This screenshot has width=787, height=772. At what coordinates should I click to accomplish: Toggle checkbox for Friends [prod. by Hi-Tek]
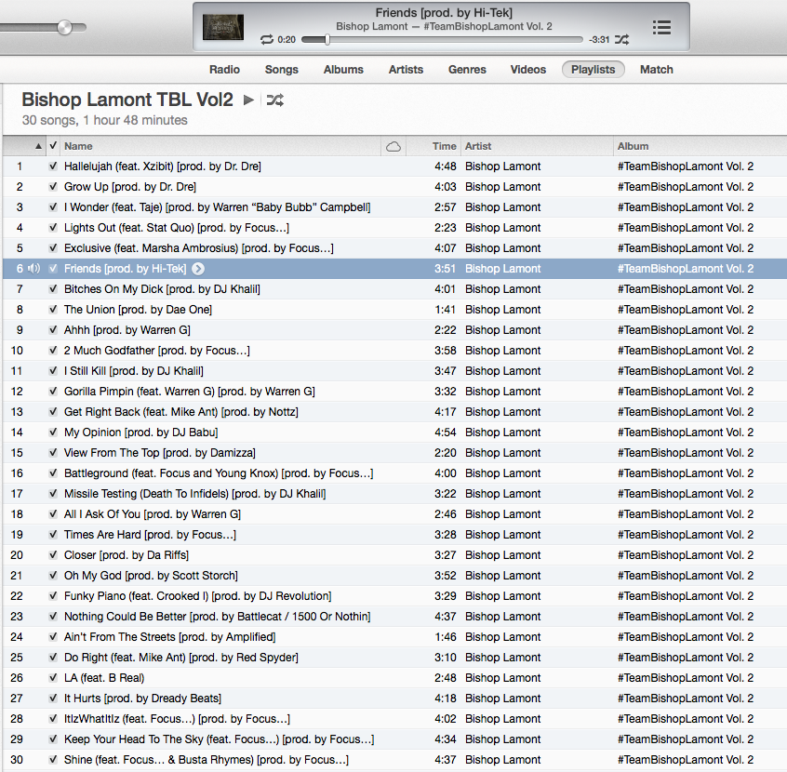53,269
